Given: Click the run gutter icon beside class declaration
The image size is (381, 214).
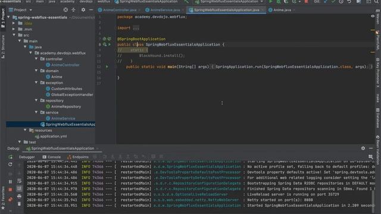Looking at the screenshot, I should (110, 45).
